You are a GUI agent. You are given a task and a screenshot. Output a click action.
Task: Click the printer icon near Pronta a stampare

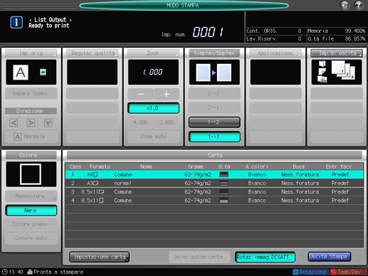click(x=30, y=272)
